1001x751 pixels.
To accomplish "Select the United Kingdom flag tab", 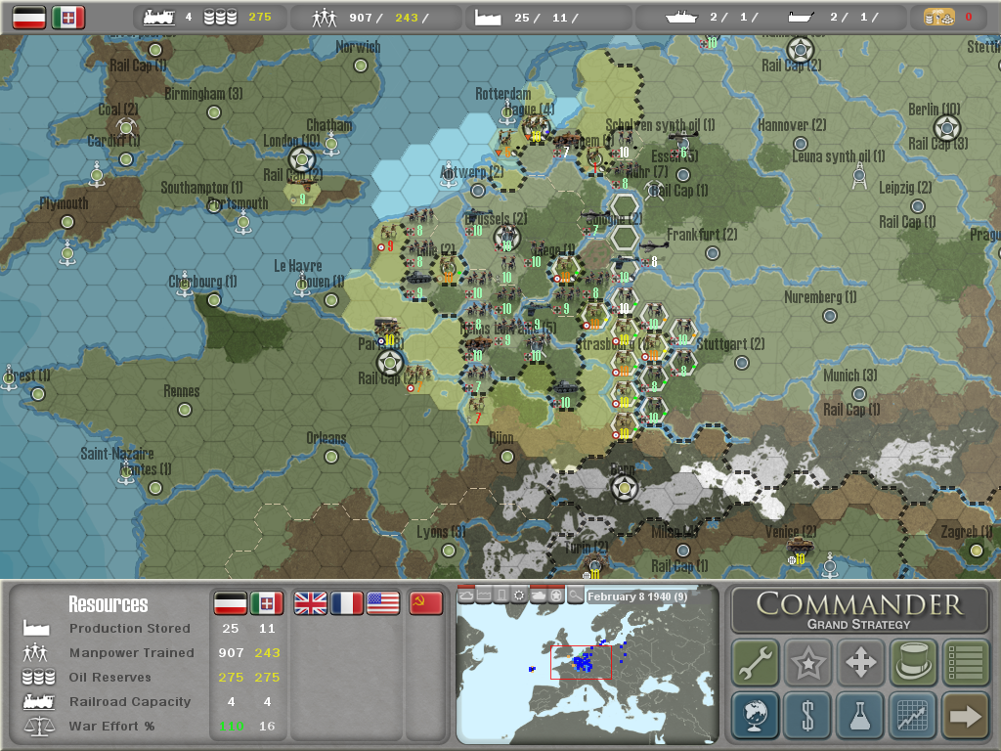I will coord(310,603).
